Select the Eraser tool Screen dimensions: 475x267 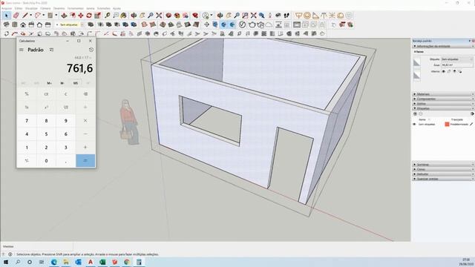click(16, 16)
